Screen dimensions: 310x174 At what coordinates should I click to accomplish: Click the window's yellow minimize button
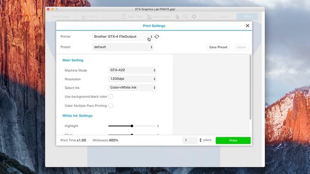(x=53, y=9)
